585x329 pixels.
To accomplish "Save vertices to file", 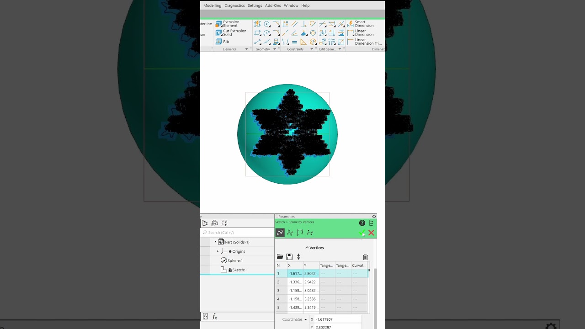I will (x=289, y=257).
